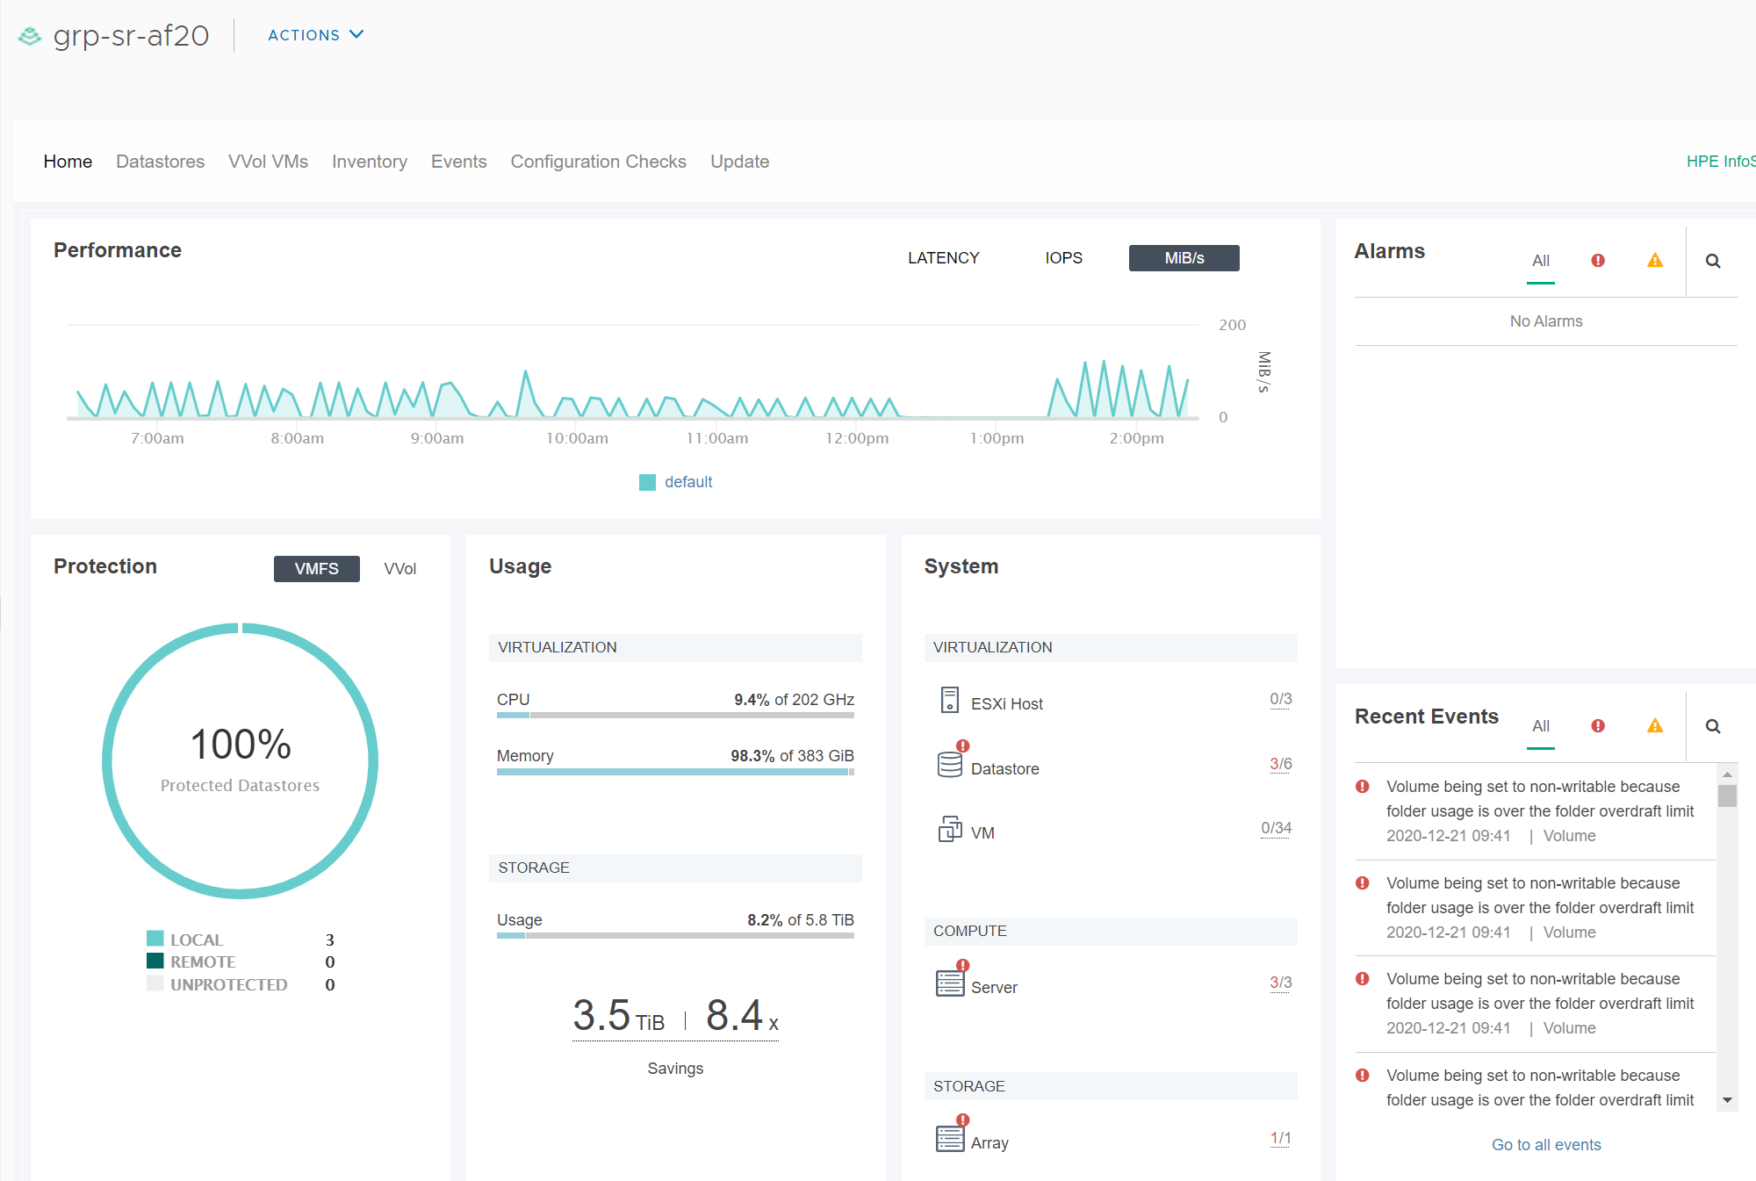1756x1181 pixels.
Task: Click the second event's red error icon
Action: click(1363, 883)
